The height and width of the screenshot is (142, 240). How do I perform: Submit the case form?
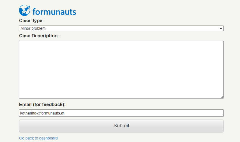(121, 126)
